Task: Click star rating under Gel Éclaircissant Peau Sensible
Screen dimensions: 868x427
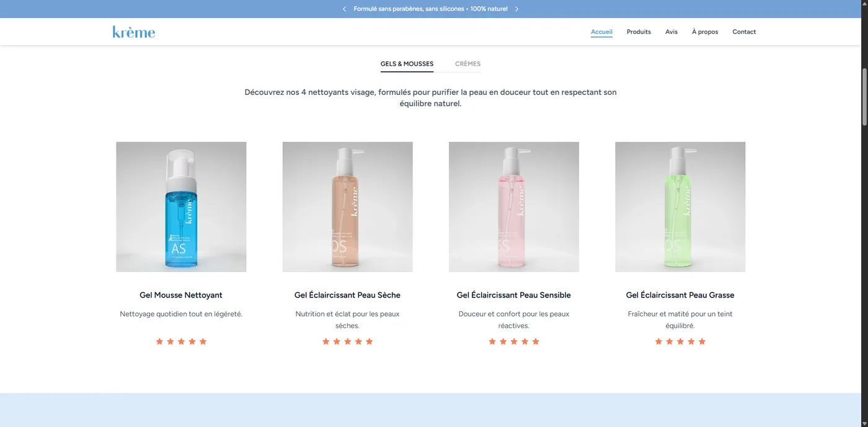Action: [x=514, y=341]
